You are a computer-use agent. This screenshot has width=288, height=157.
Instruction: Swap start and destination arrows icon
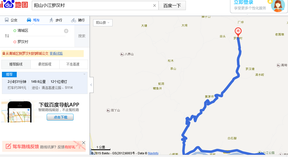coord(7,36)
